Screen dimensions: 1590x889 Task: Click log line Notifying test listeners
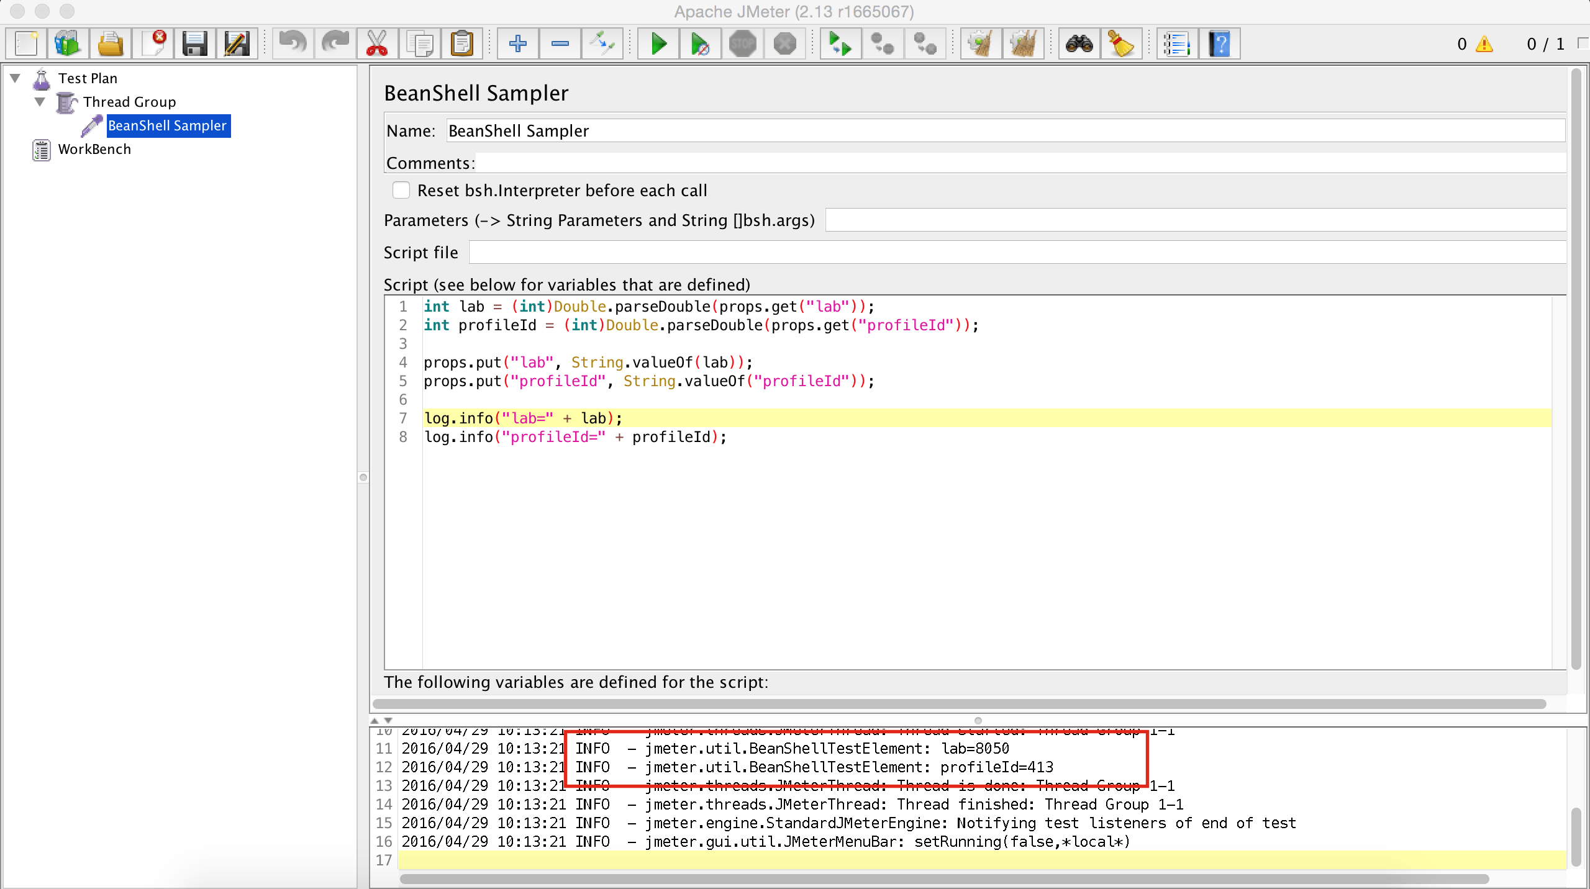coord(848,823)
